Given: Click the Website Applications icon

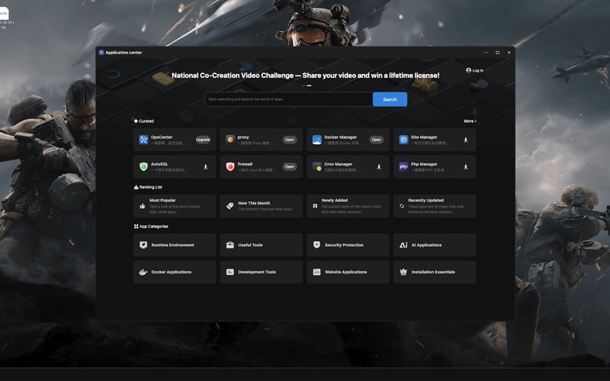Looking at the screenshot, I should click(316, 272).
